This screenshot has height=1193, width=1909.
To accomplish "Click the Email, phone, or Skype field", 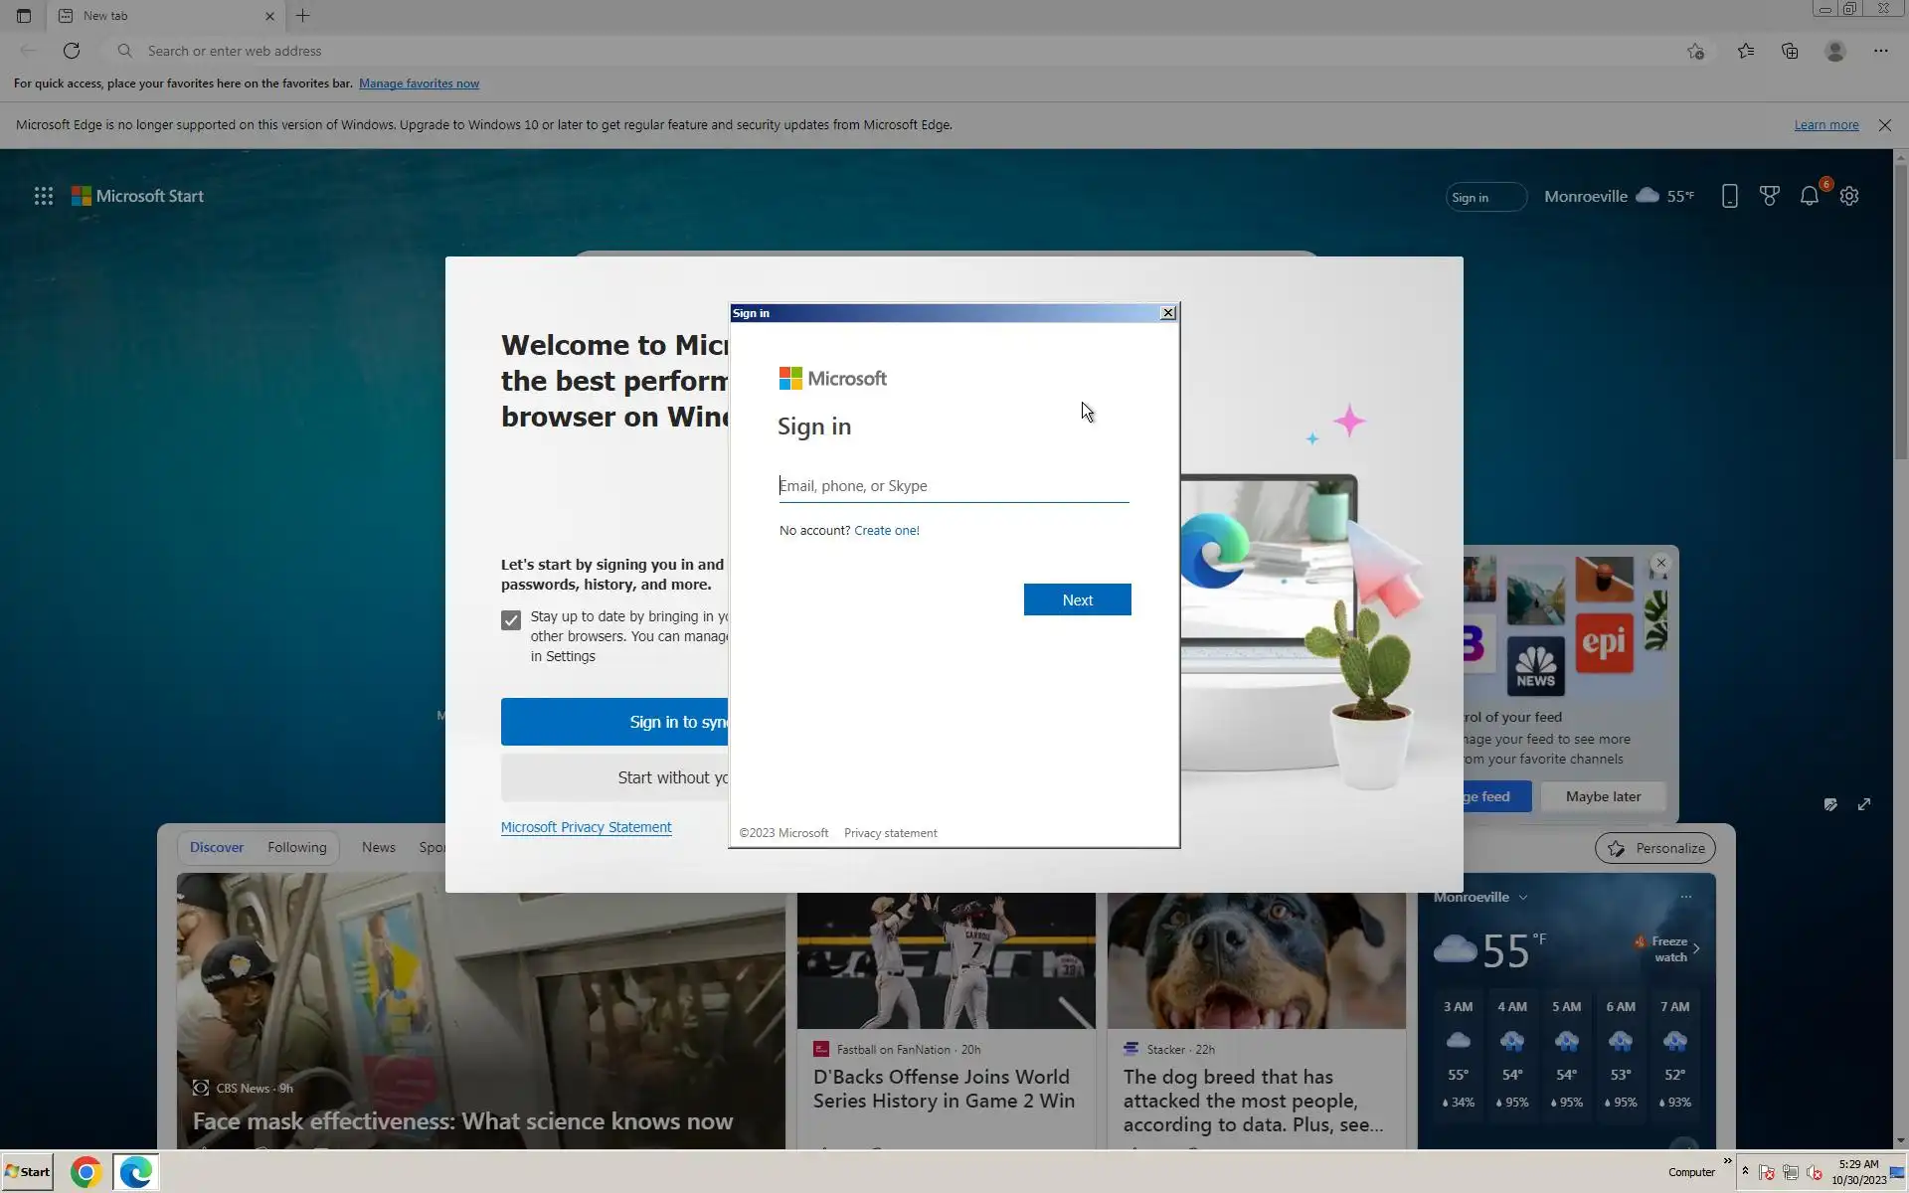I will click(x=953, y=485).
